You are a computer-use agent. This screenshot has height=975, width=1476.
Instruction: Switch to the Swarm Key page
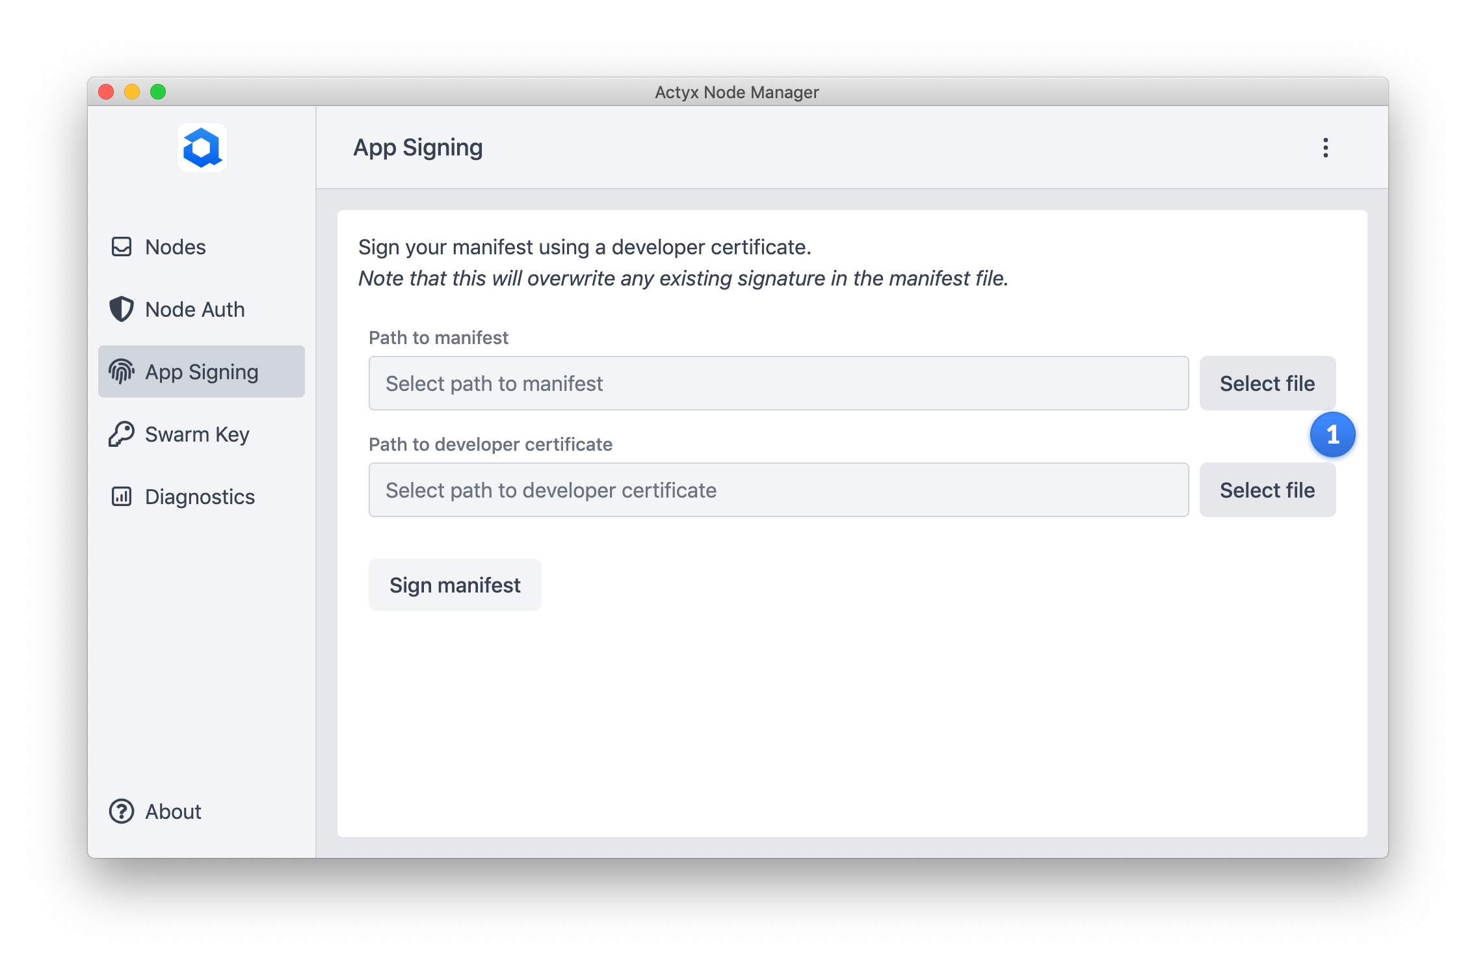click(197, 434)
